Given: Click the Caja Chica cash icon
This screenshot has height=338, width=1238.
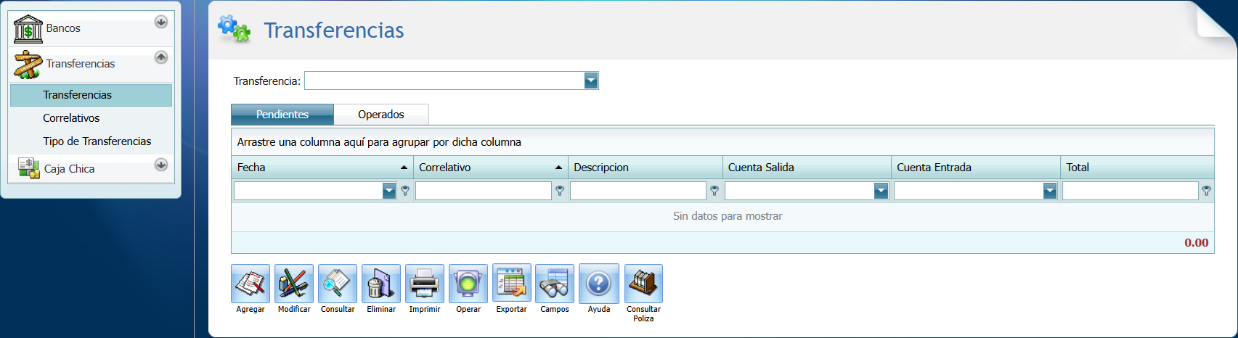Looking at the screenshot, I should pos(28,168).
